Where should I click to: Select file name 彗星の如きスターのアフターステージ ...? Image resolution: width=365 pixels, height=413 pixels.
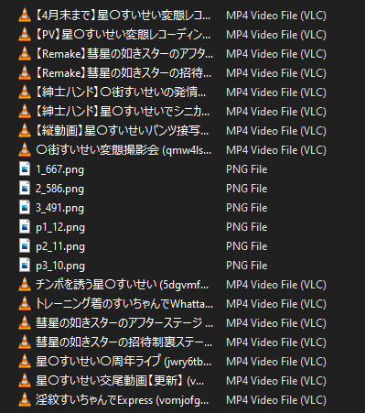click(124, 323)
